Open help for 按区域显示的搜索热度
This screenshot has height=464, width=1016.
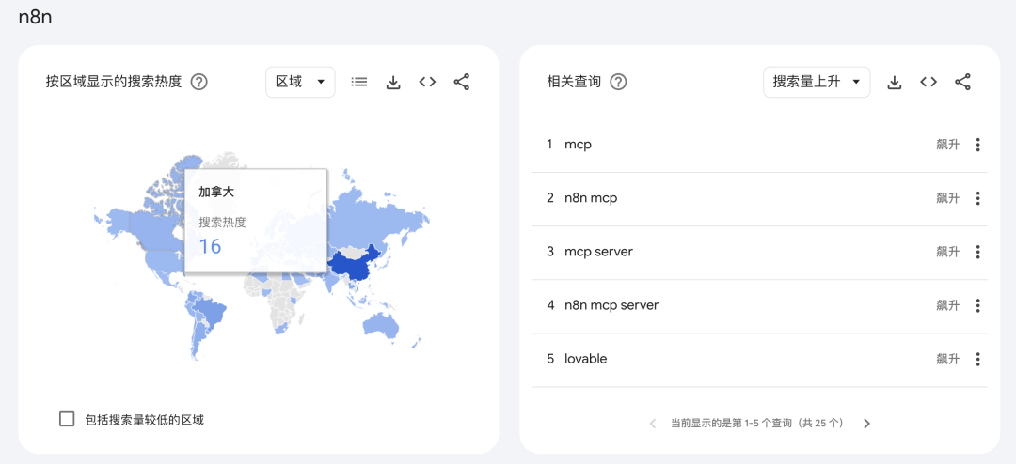coord(198,83)
